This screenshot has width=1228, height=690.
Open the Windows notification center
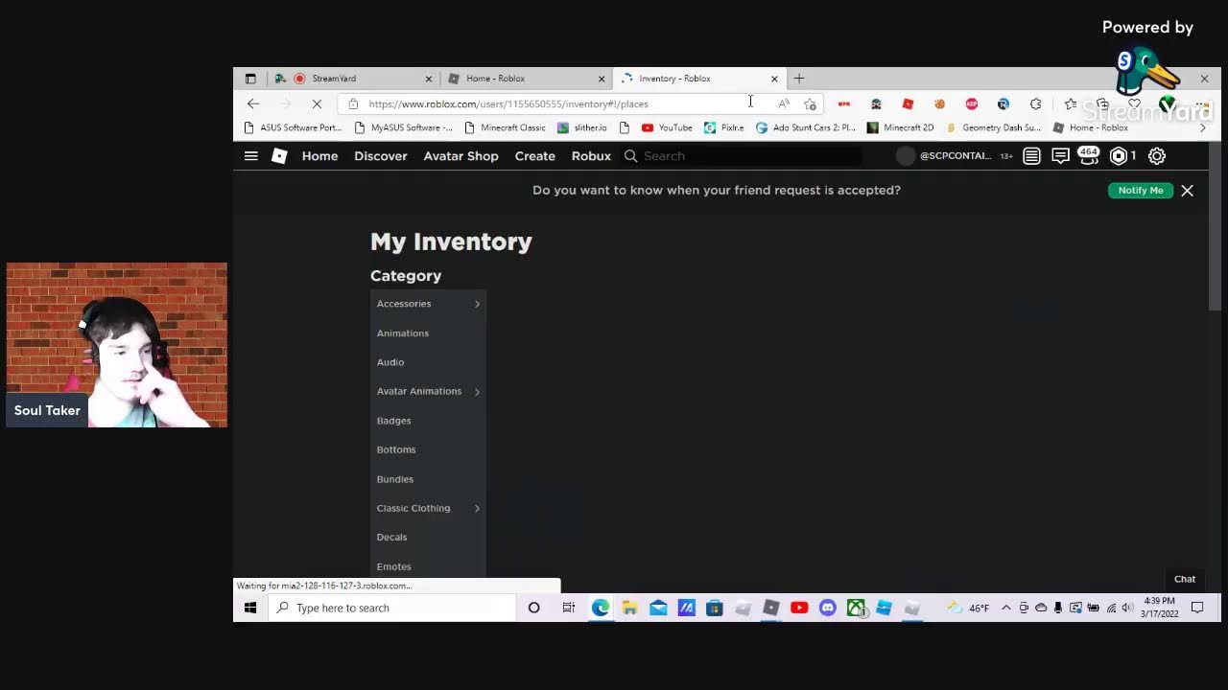[1197, 608]
